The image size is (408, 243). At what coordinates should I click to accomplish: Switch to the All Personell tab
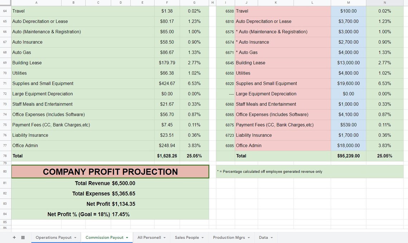pos(150,237)
